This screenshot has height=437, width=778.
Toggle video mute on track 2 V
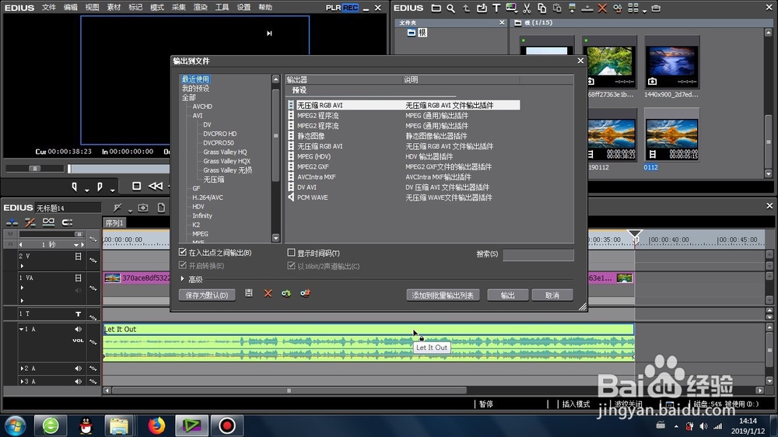click(x=78, y=257)
